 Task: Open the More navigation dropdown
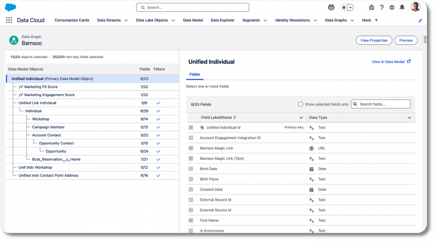tap(370, 20)
